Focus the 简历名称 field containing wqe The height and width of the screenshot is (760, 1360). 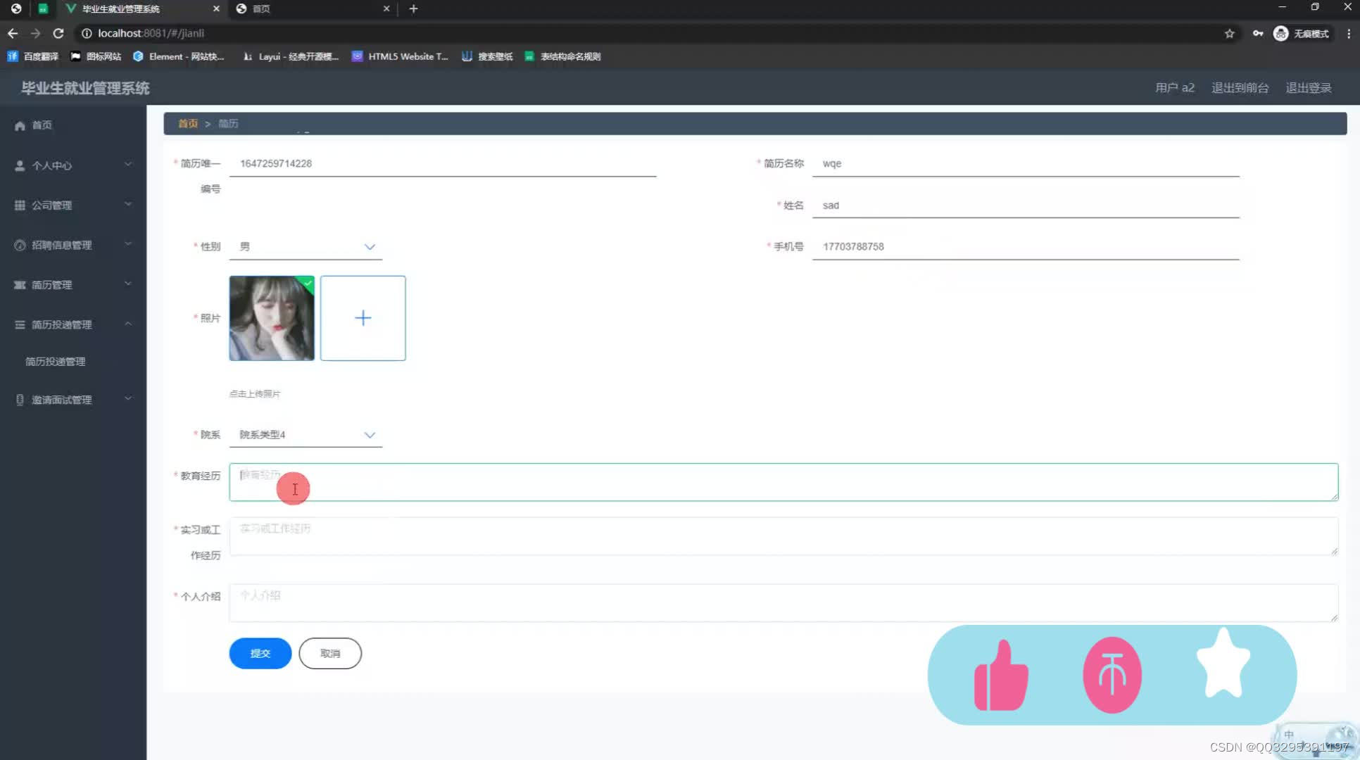tap(1026, 164)
